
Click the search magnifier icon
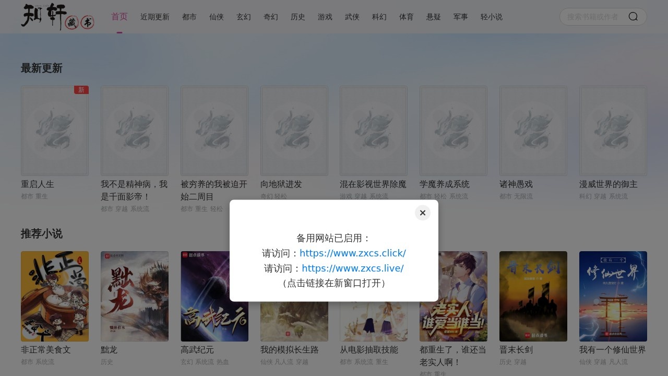(x=633, y=17)
